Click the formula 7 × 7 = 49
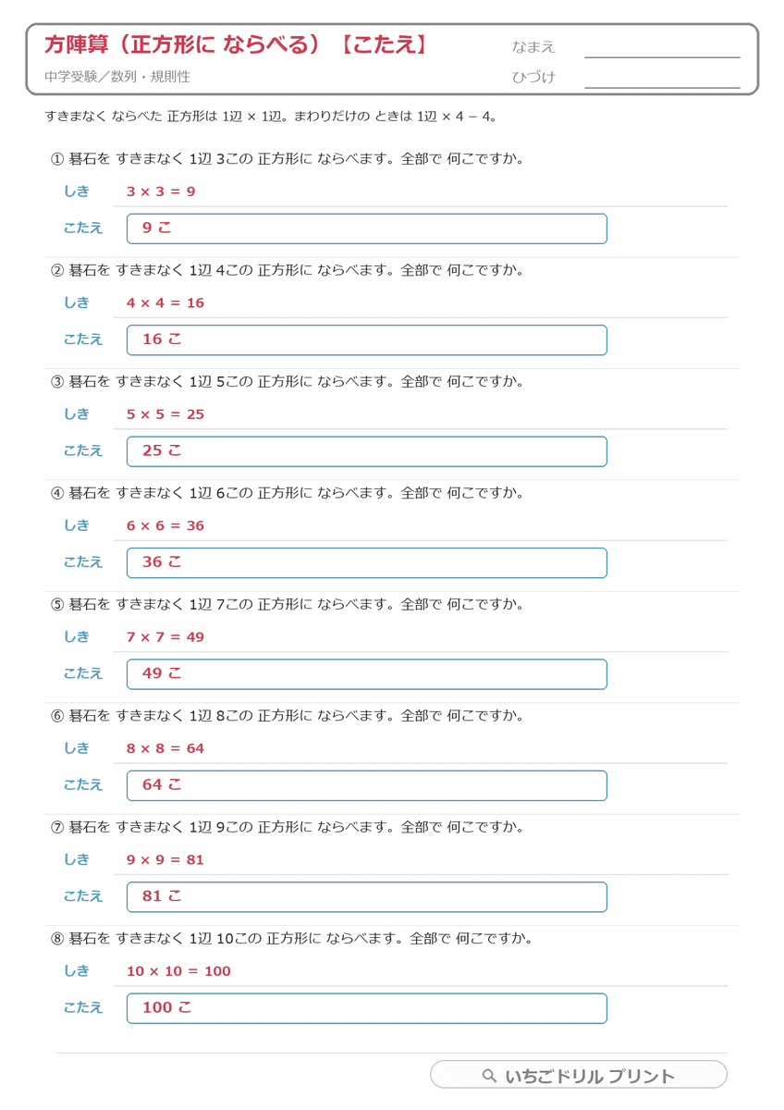This screenshot has width=784, height=1110. click(x=165, y=637)
